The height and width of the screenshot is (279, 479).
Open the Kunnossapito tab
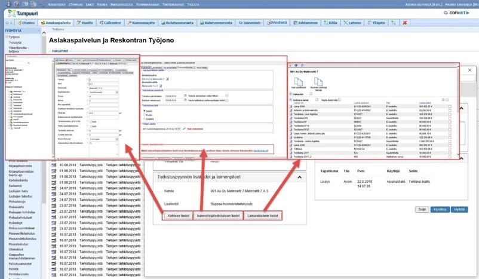[x=141, y=23]
